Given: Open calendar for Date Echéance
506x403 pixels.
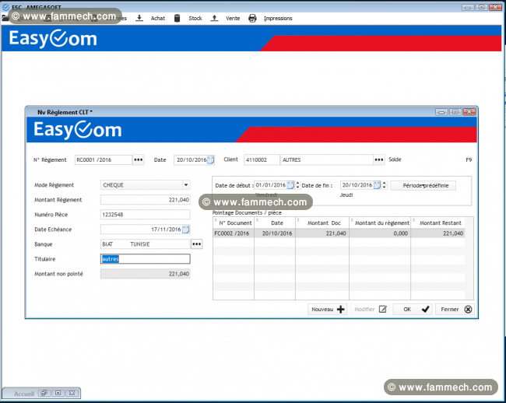Looking at the screenshot, I should point(186,230).
